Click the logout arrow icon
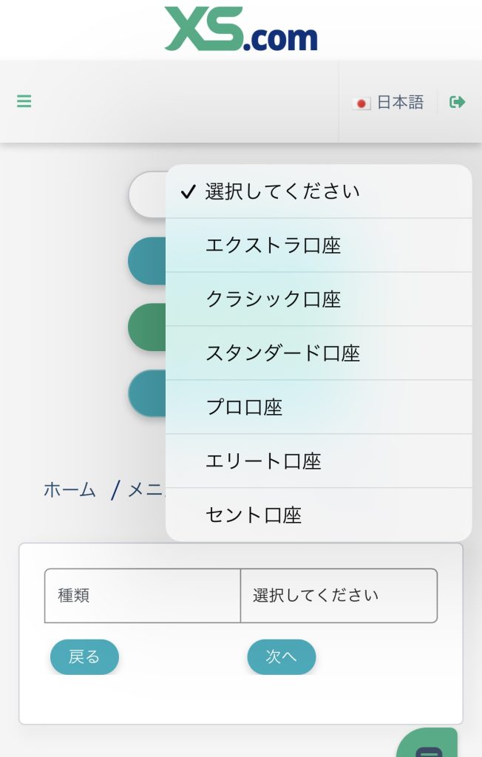 pos(458,102)
